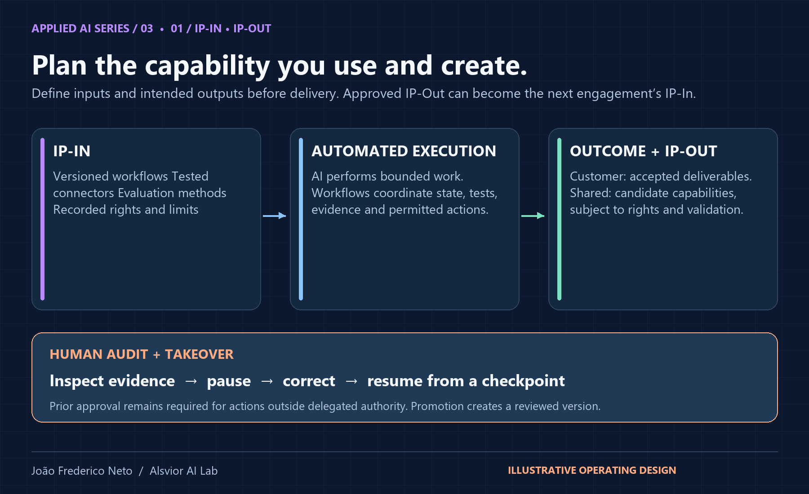Click the 'IP-IN' card heading
Image resolution: width=809 pixels, height=494 pixels.
(71, 151)
